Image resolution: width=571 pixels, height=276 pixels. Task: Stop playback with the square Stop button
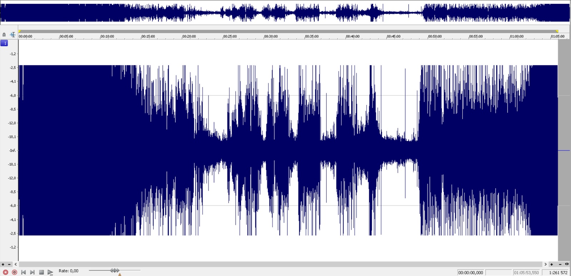point(41,272)
